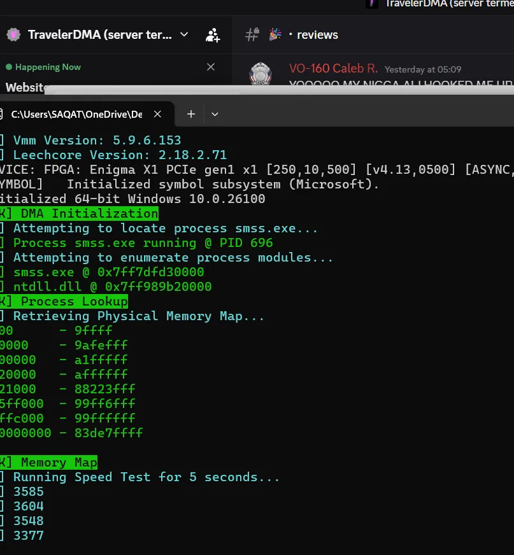
Task: Open the reviews channel title
Action: click(x=317, y=34)
